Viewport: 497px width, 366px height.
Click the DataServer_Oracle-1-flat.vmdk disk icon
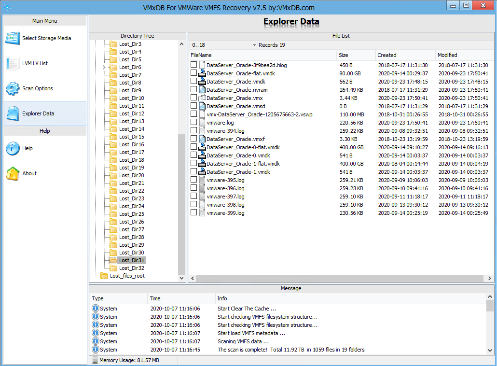click(202, 164)
